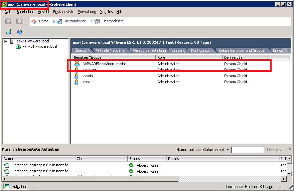Click the admin user icon
Screen dimensions: 294x191
77,76
